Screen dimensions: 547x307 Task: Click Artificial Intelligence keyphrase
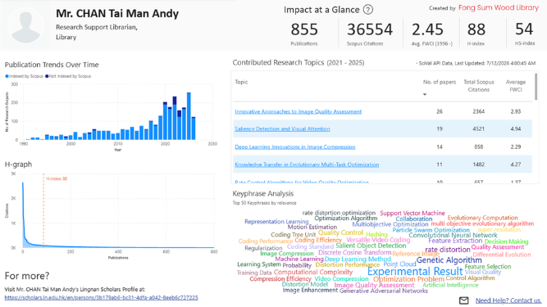[451, 285]
